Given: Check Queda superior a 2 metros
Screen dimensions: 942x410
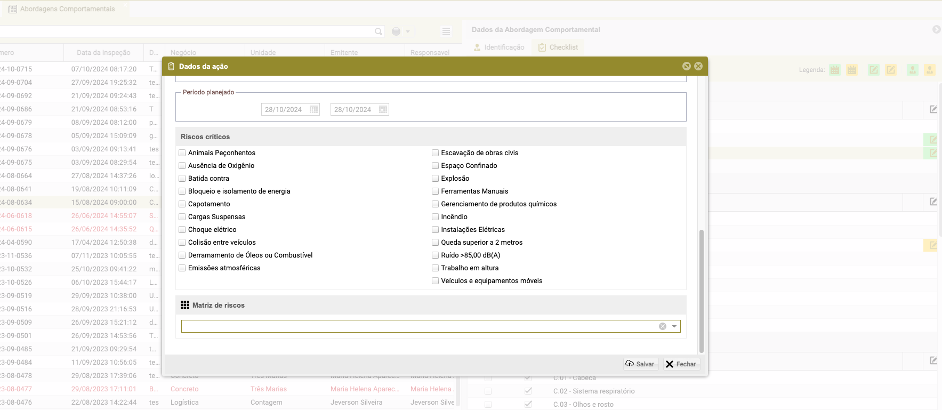Looking at the screenshot, I should point(435,243).
